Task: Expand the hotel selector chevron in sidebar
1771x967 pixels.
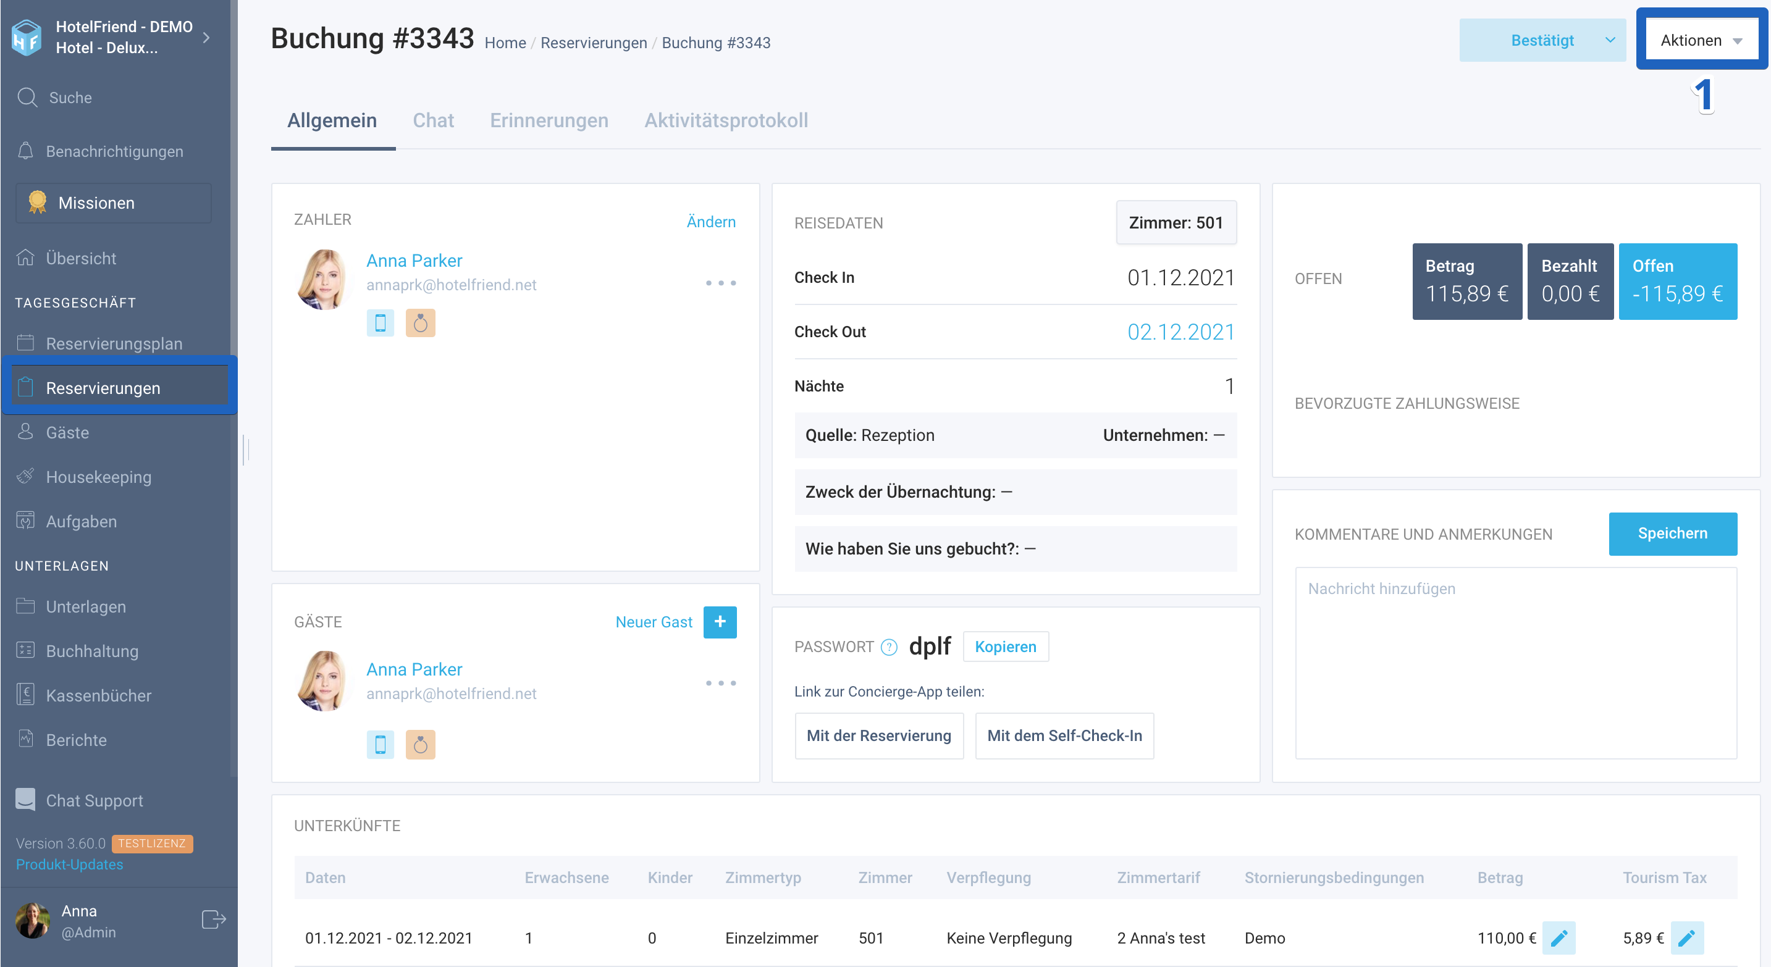Action: (x=206, y=38)
